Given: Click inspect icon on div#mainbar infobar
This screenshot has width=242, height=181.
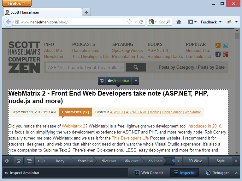Looking at the screenshot, I should [x=102, y=81].
